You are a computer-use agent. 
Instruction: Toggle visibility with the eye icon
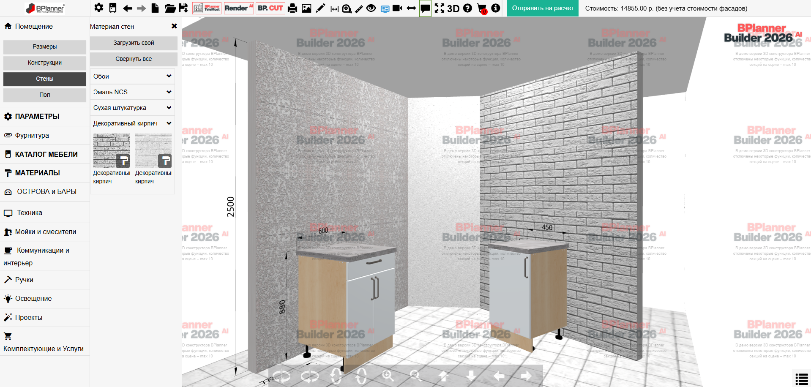[x=371, y=8]
